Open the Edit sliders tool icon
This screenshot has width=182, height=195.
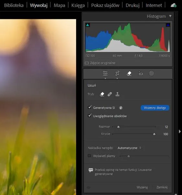105,73
